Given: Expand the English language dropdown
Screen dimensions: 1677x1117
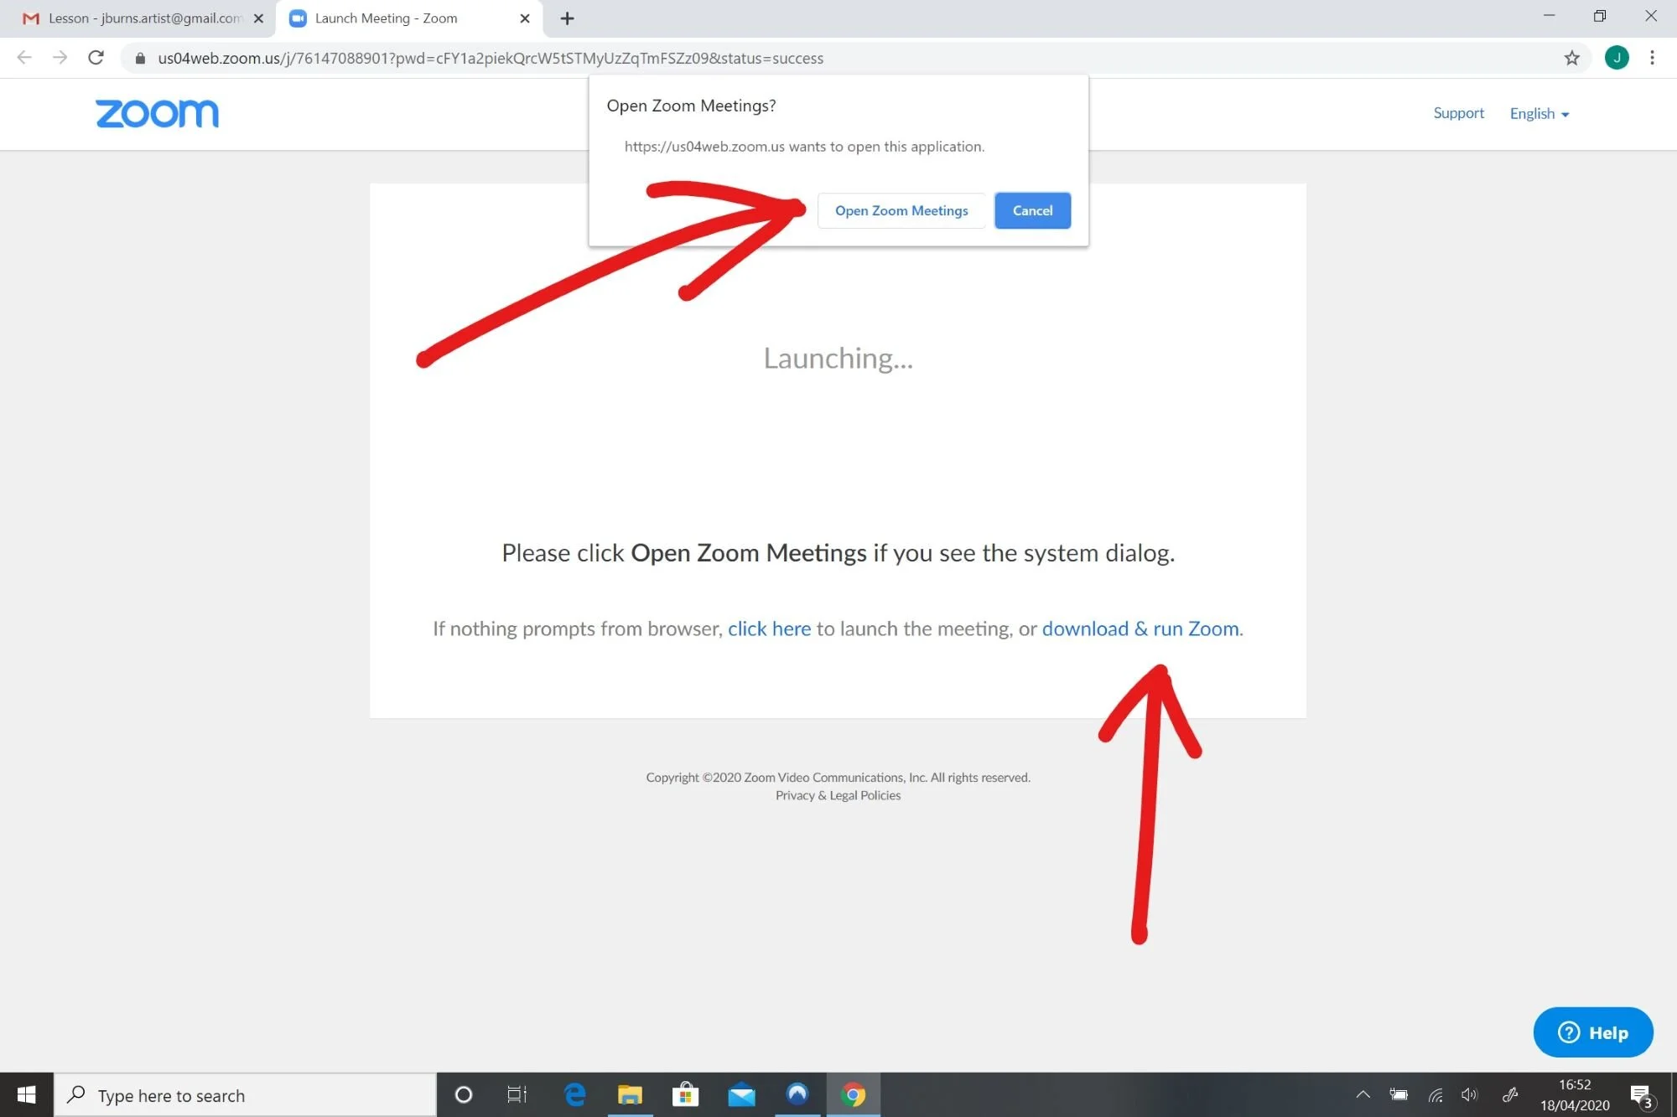Looking at the screenshot, I should pos(1539,113).
